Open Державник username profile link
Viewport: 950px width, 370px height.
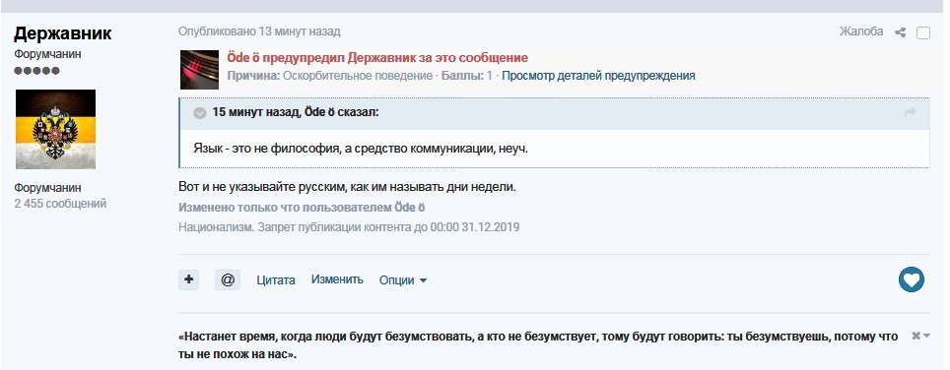pyautogui.click(x=63, y=33)
